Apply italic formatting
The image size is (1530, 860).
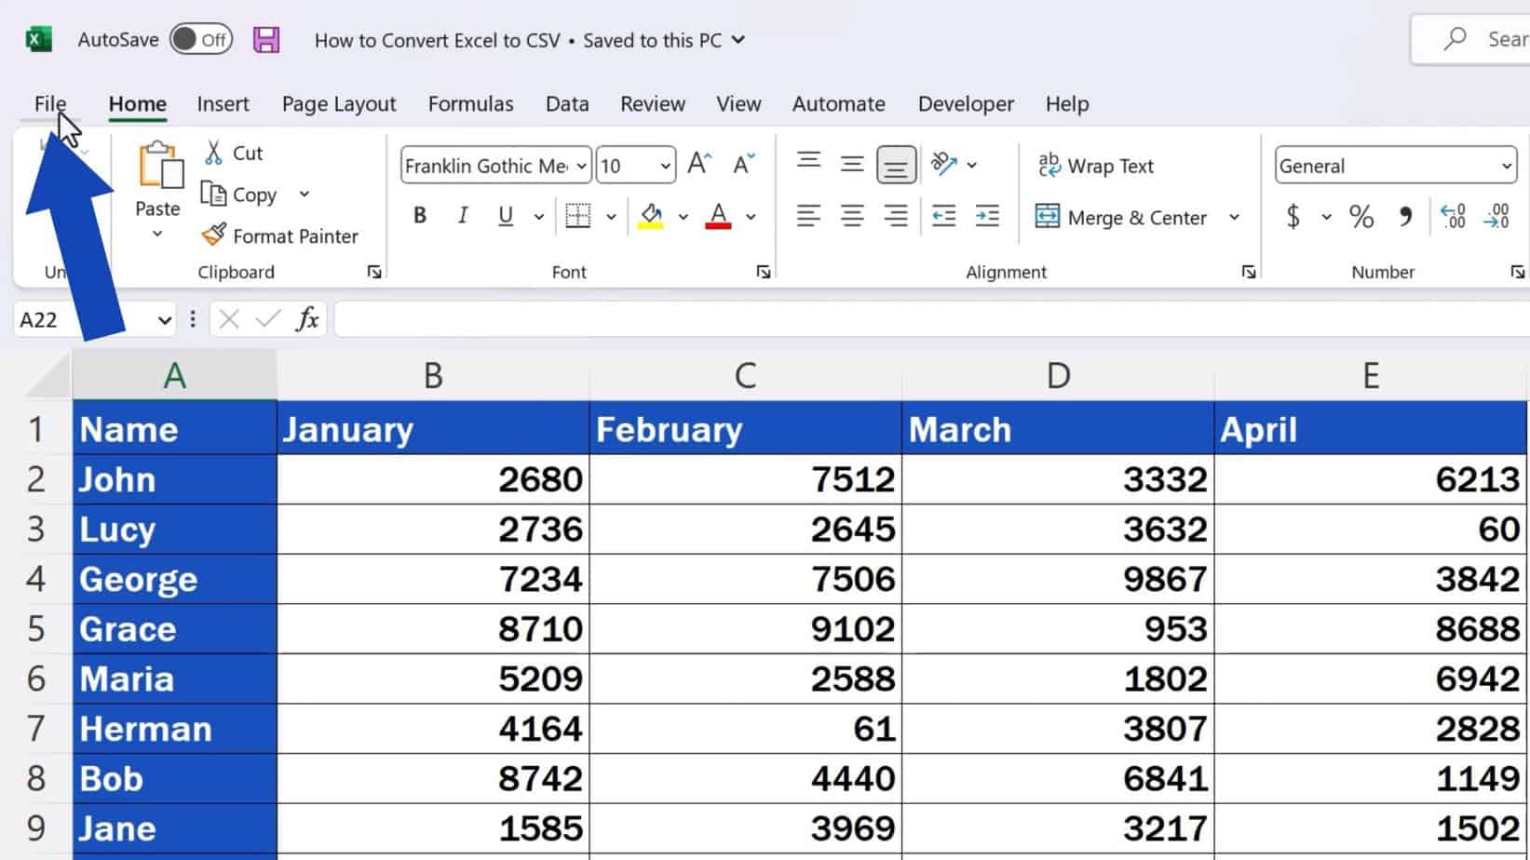pyautogui.click(x=462, y=215)
